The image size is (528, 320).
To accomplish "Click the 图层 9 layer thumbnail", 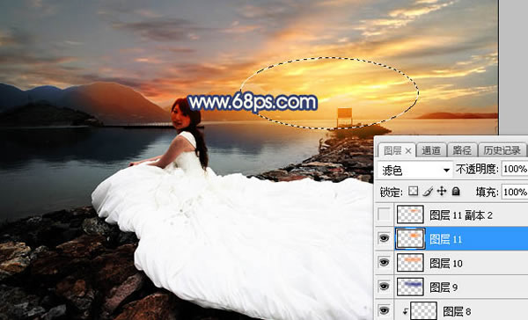I will point(410,287).
